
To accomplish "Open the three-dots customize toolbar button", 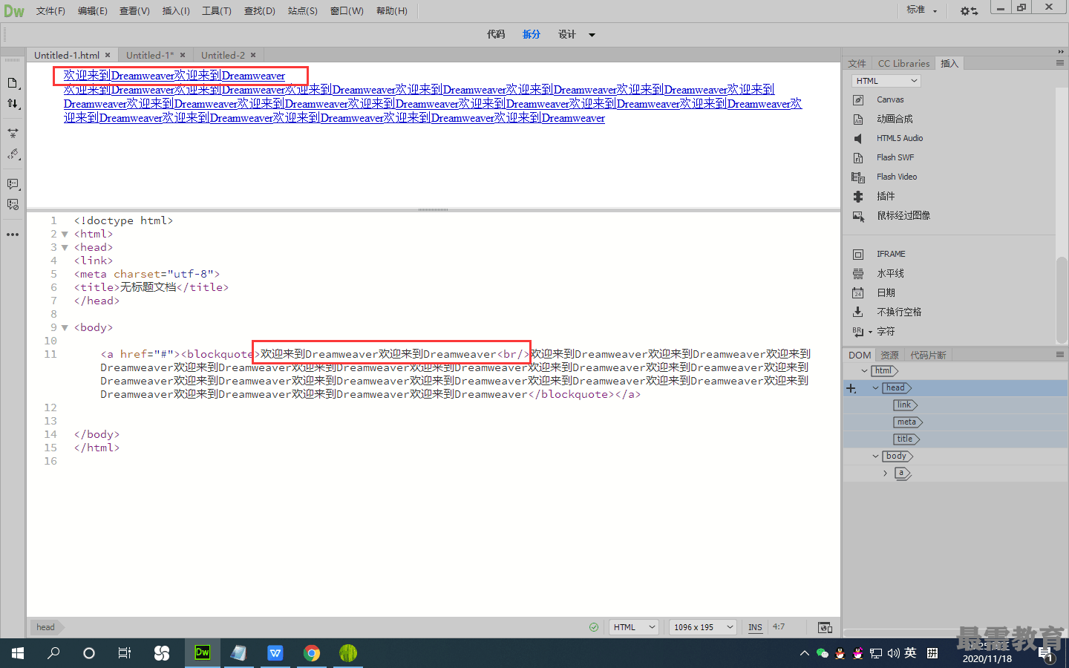I will [13, 234].
